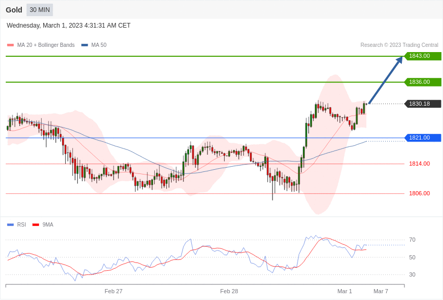443x300 pixels.
Task: Select the 9MA legend label
Action: (48, 224)
